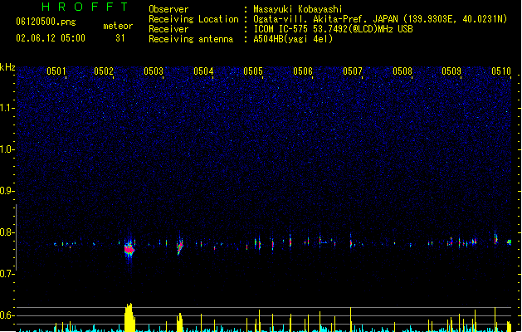522x332 pixels.
Task: Click the 0509 time marker
Action: 451,71
